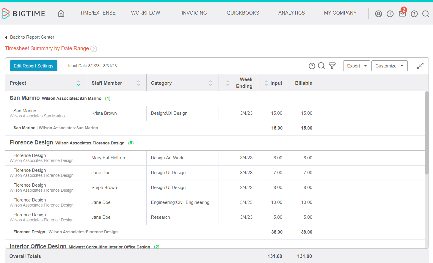Viewport: 433px width, 263px height.
Task: Sort by the Staff Member column
Action: [138, 83]
